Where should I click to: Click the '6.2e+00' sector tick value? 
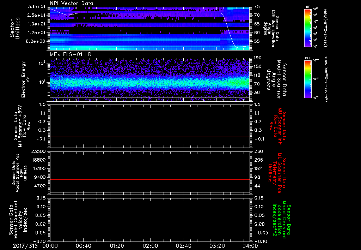pyautogui.click(x=36, y=41)
